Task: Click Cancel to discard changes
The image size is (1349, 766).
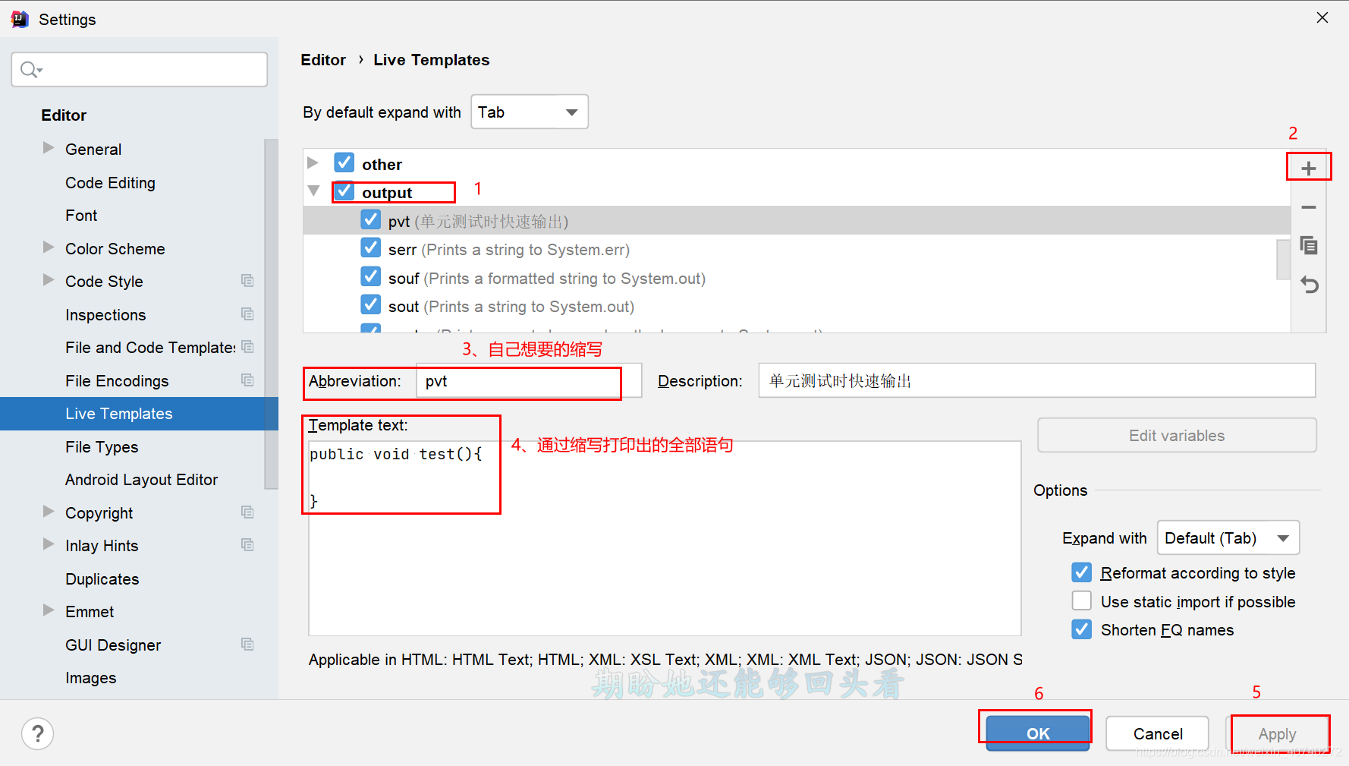Action: (x=1158, y=733)
